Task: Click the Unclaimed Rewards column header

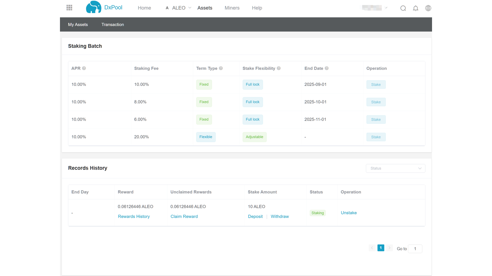Action: point(191,192)
